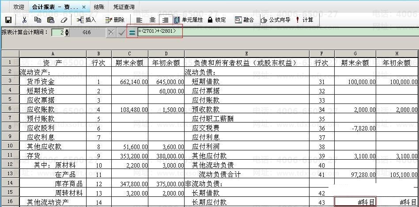Center-align the cell text

pos(152,20)
